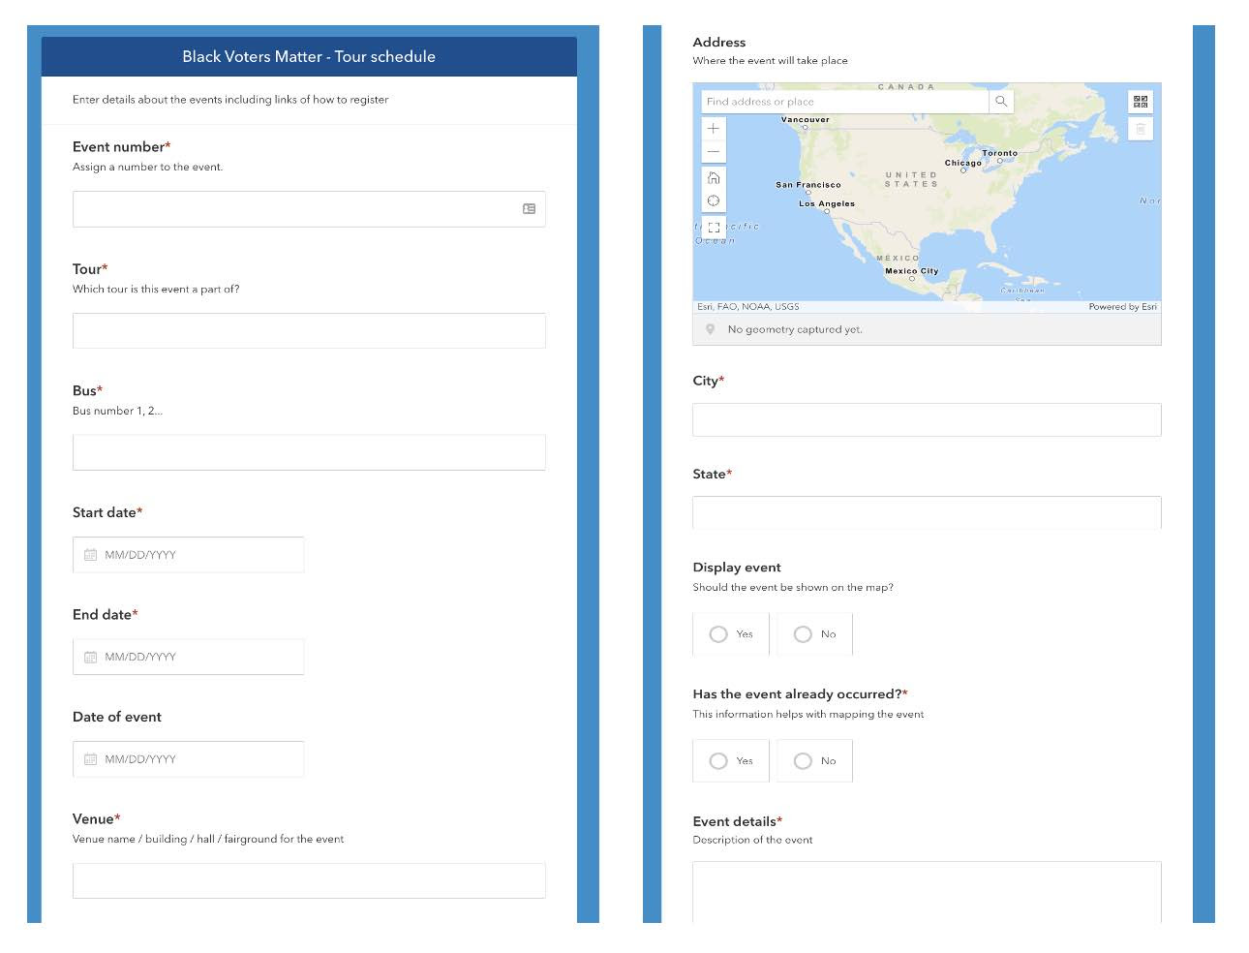This screenshot has height=953, width=1249.
Task: Select No for Display event
Action: (x=815, y=634)
